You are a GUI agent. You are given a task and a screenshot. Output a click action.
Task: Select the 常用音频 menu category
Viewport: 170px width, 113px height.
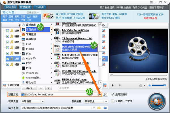37,34
